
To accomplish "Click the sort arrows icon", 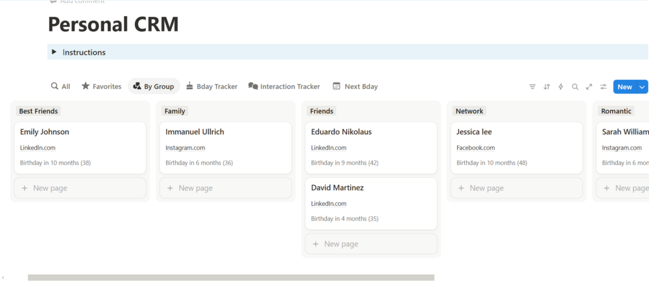I will click(546, 86).
